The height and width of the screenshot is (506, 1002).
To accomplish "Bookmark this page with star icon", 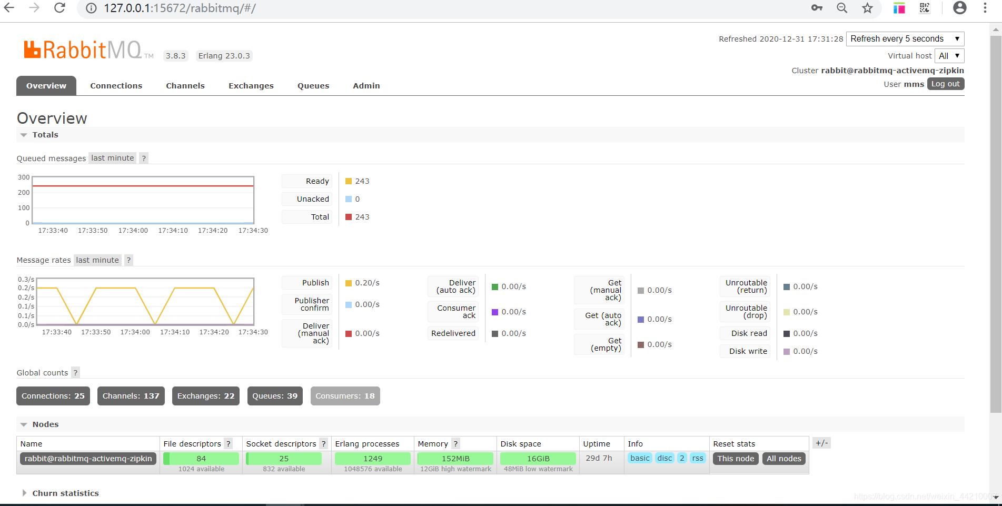I will click(x=867, y=8).
